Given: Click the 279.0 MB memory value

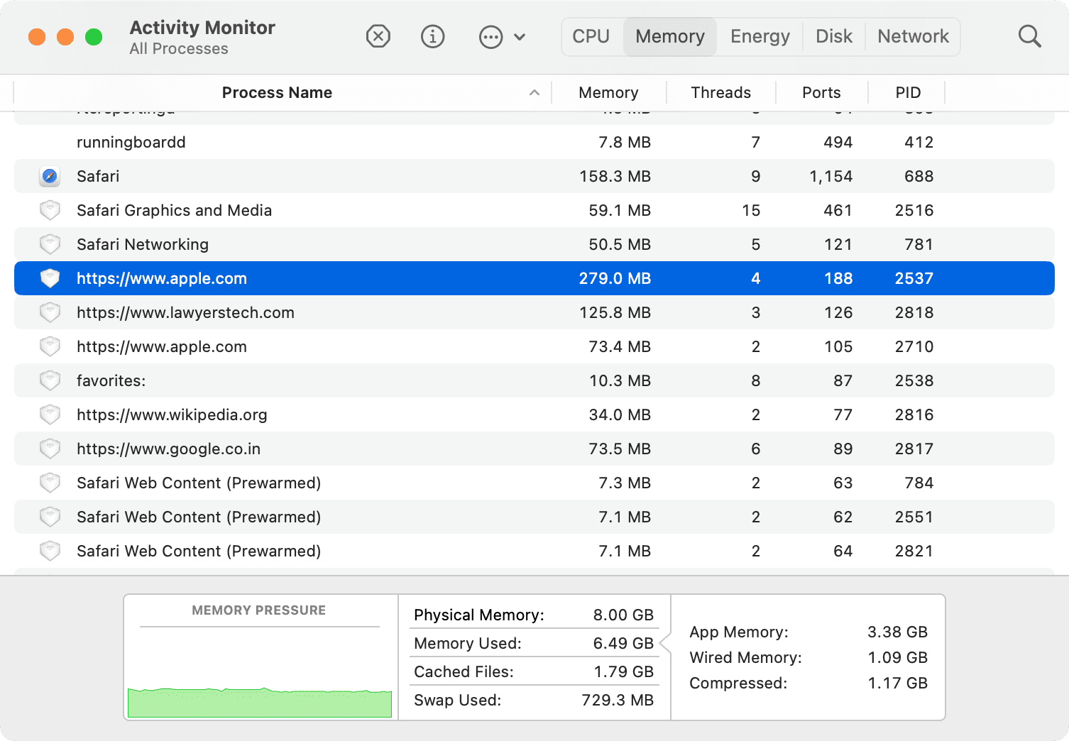Looking at the screenshot, I should point(615,278).
